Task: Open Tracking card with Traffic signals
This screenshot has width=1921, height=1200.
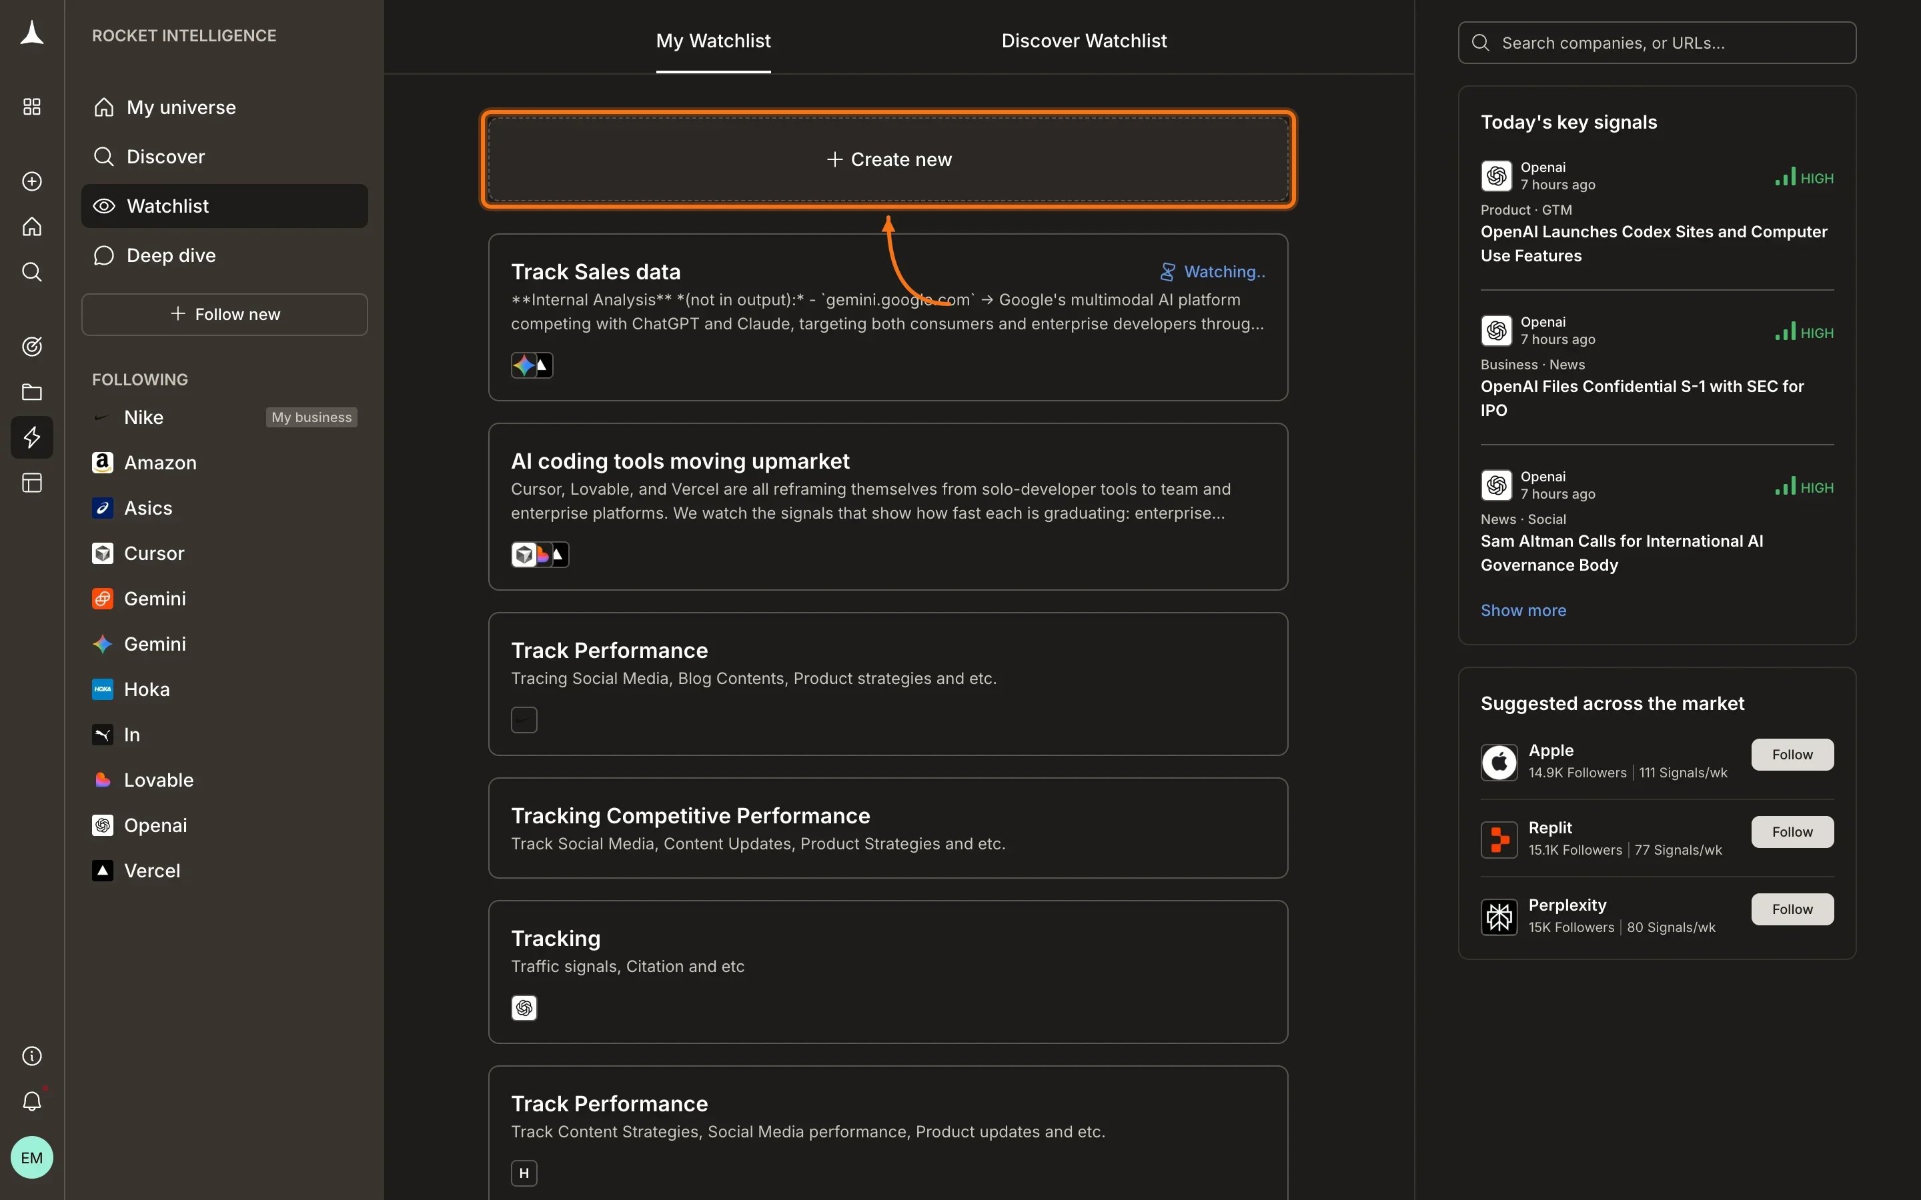Action: [x=888, y=972]
